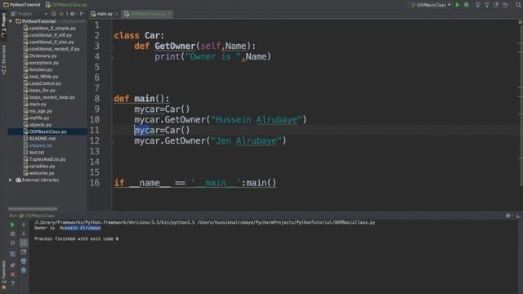Click the undo arrow icon in top toolbar
The width and height of the screenshot is (523, 294).
(505, 5)
